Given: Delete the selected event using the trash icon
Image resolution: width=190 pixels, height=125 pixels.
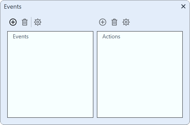Looking at the screenshot, I should 25,22.
